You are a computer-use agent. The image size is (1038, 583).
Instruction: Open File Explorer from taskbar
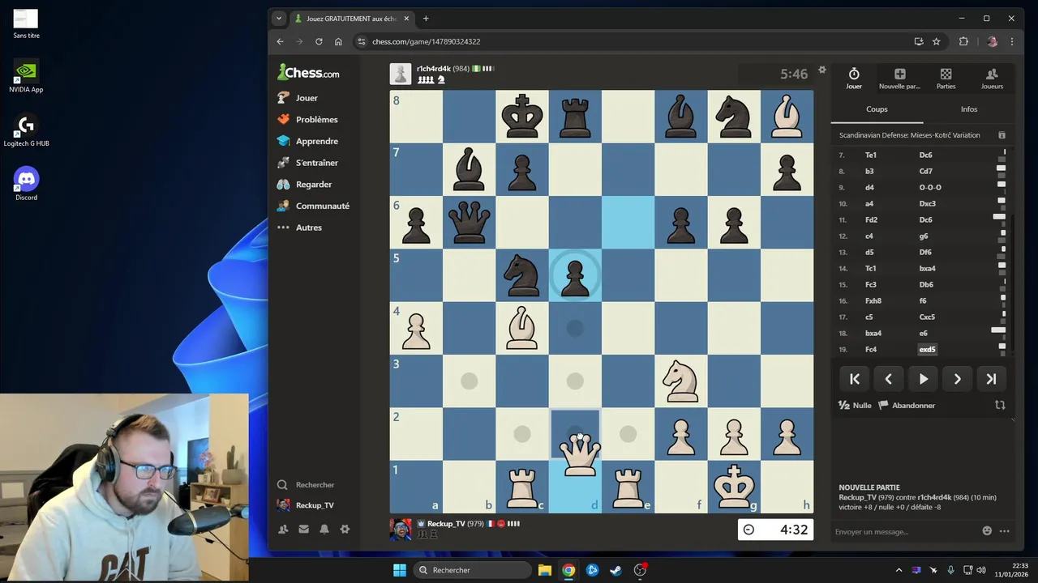tap(545, 570)
